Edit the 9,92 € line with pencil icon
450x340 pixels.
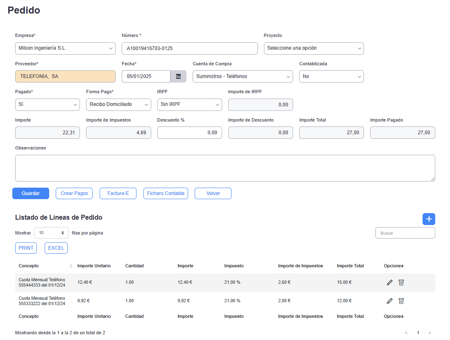click(390, 301)
